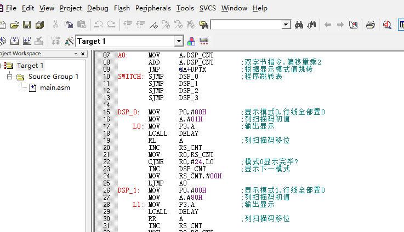Open Options for Target icon

(69, 41)
